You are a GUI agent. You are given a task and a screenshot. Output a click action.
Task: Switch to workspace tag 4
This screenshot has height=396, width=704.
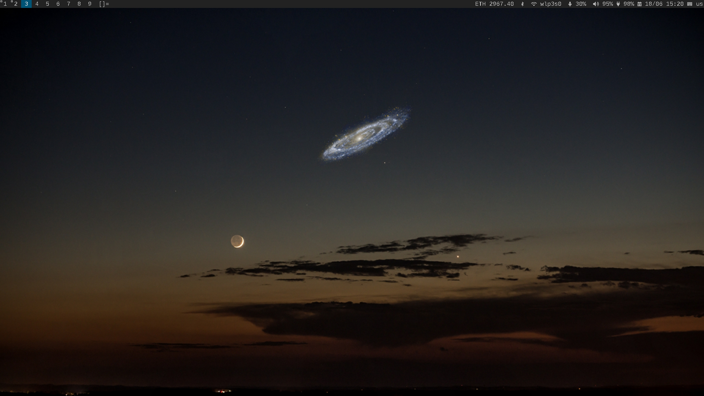click(x=37, y=4)
